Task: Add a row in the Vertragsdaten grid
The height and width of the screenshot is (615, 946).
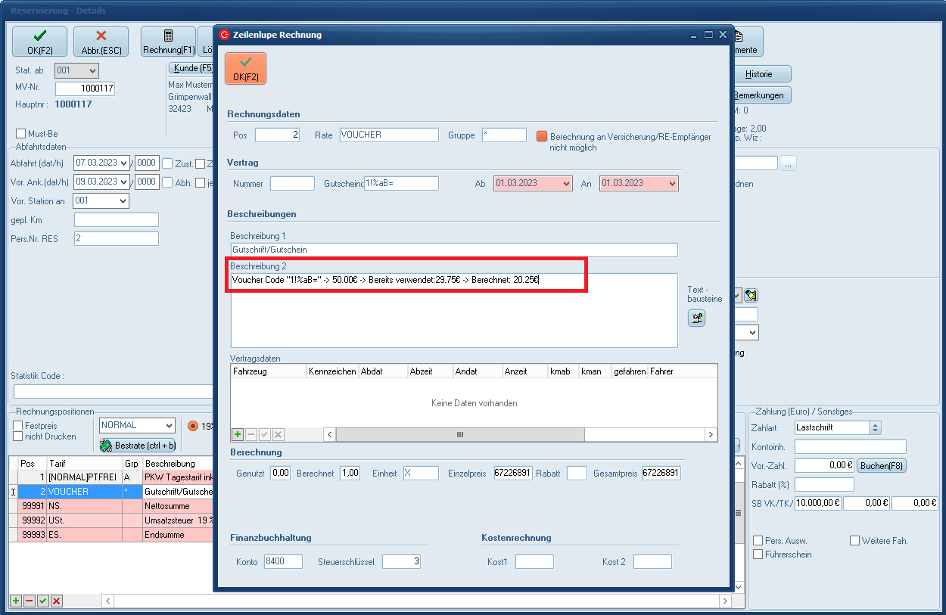Action: [x=238, y=434]
